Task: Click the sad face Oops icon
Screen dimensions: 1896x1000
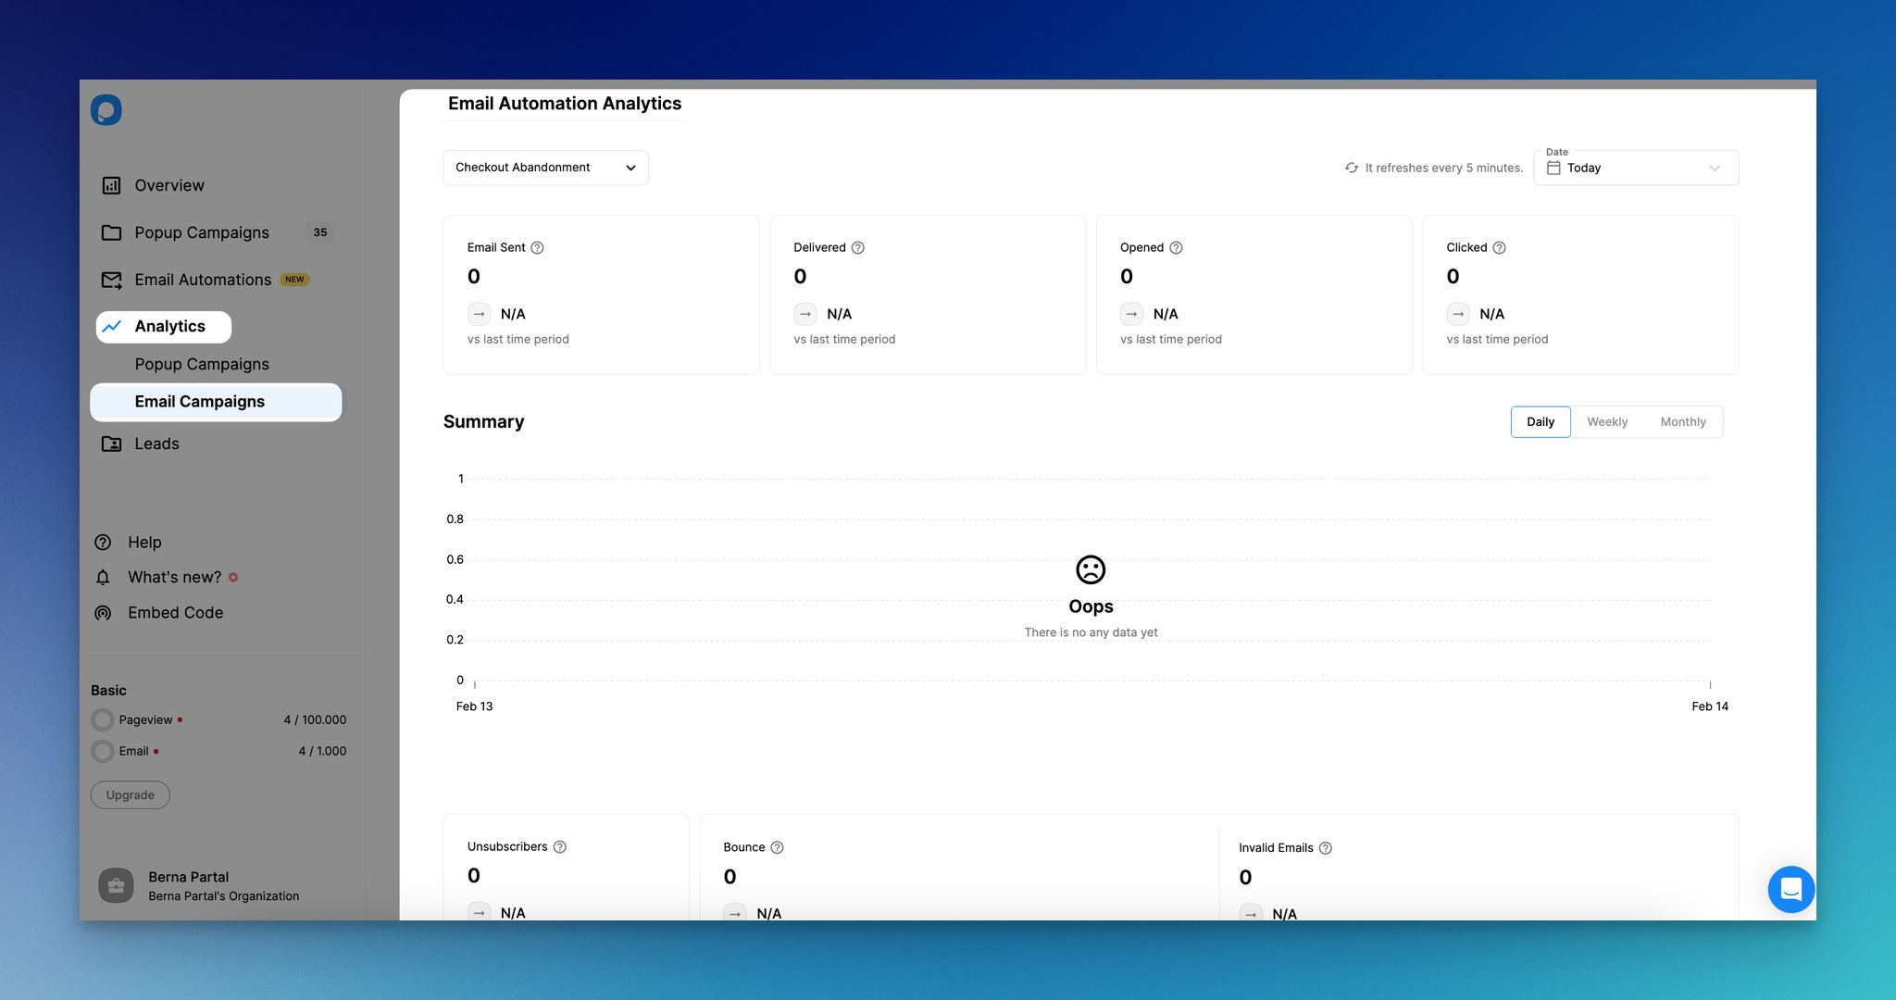Action: (1091, 569)
